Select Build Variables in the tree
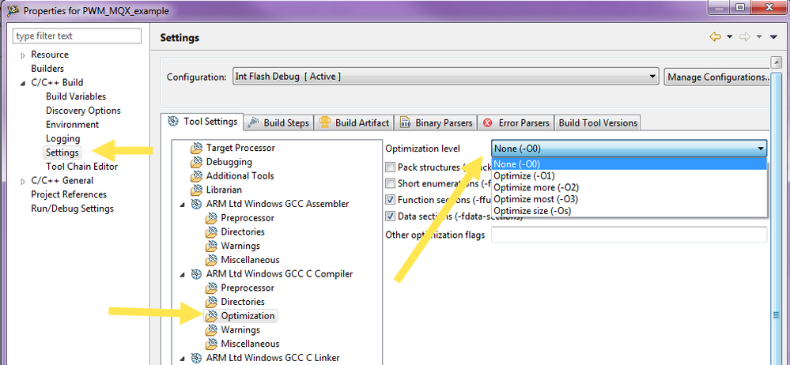This screenshot has height=365, width=790. (76, 96)
